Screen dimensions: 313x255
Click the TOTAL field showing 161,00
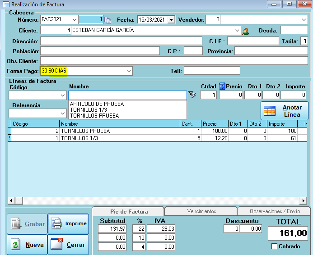[288, 233]
